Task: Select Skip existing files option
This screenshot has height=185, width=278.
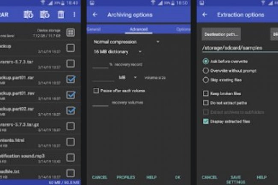Action: [x=206, y=80]
